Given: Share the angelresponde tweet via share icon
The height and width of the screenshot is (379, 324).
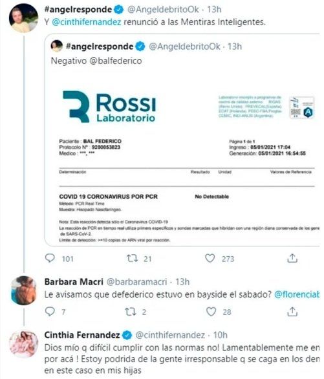Looking at the screenshot, I should click(292, 258).
